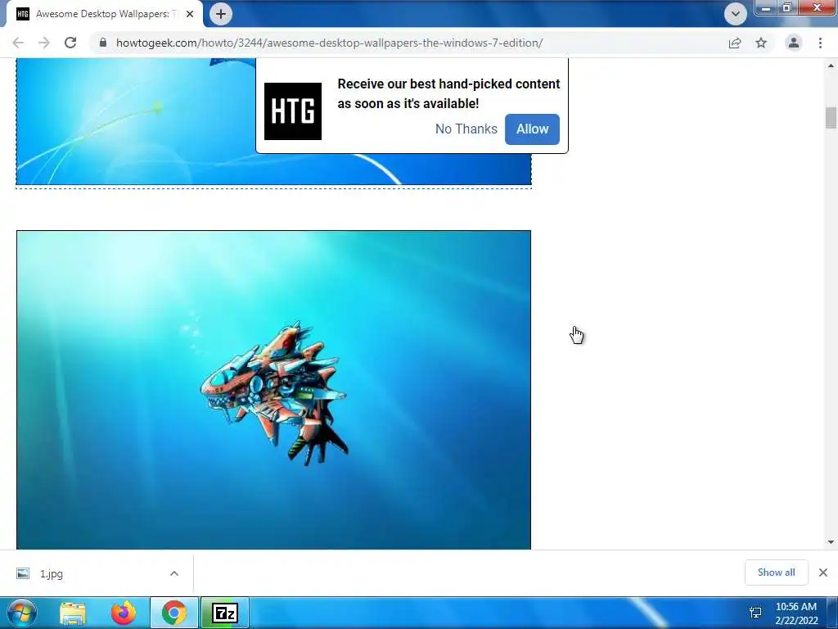Screen dimensions: 838x629
Task: Click the share page icon
Action: (735, 43)
